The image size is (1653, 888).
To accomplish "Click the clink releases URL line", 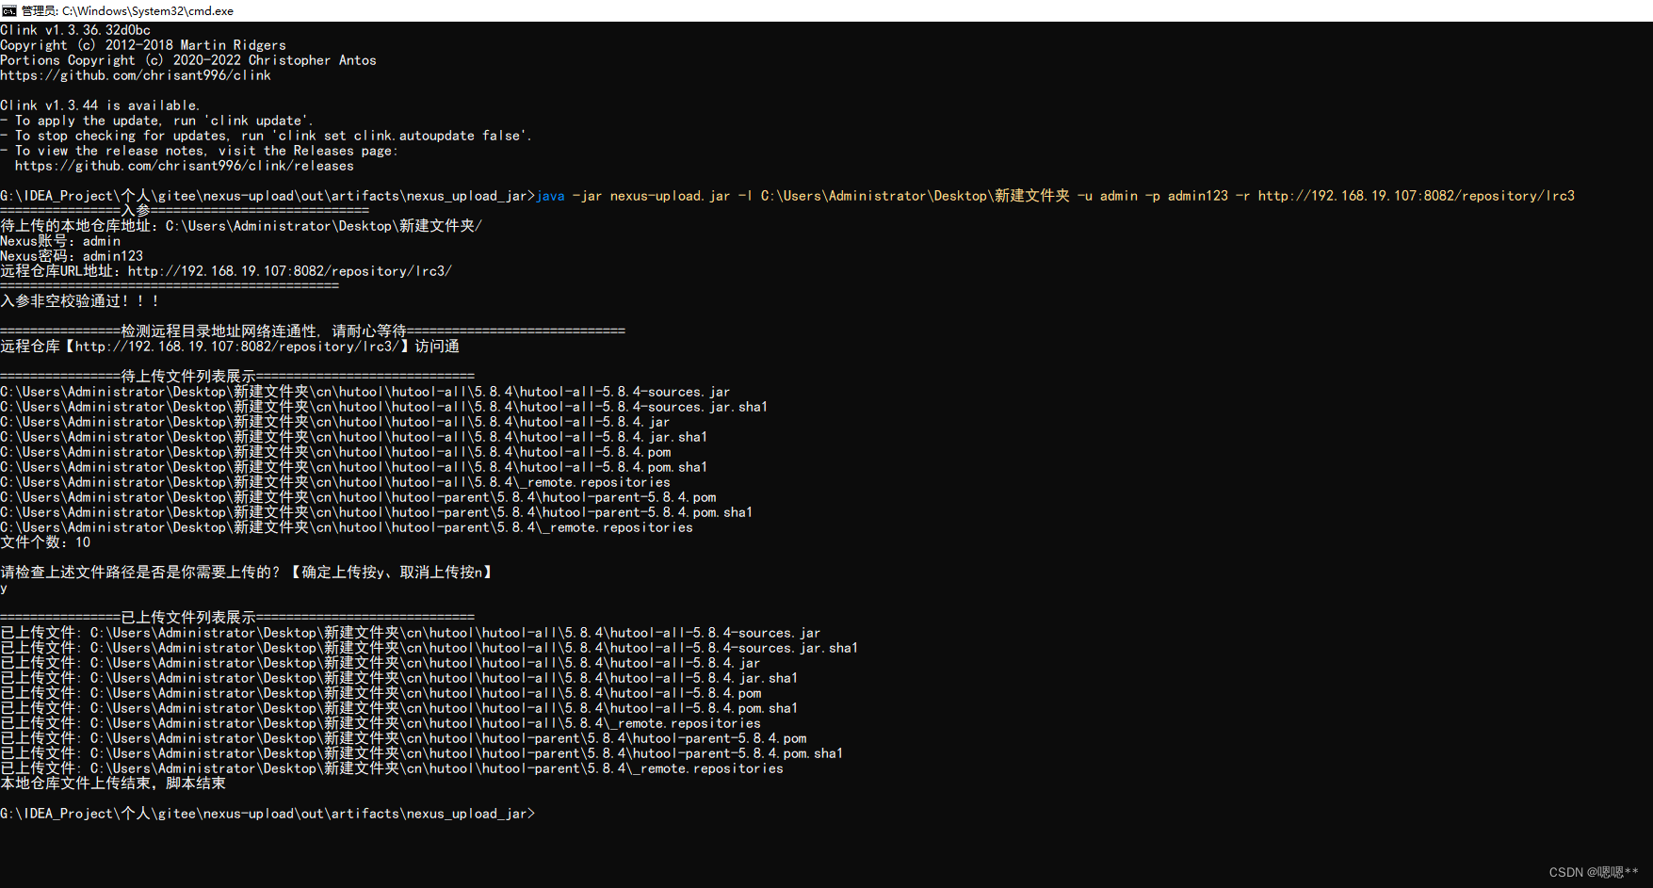I will point(185,166).
